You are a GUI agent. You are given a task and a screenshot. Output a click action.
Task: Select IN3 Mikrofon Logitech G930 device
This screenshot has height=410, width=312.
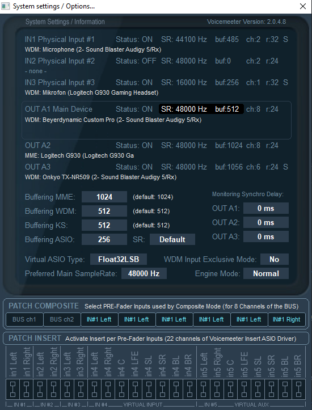91,92
